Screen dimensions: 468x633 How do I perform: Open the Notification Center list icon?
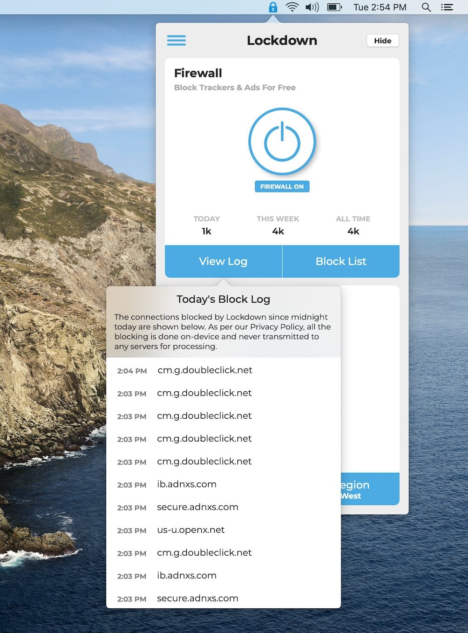click(x=447, y=7)
